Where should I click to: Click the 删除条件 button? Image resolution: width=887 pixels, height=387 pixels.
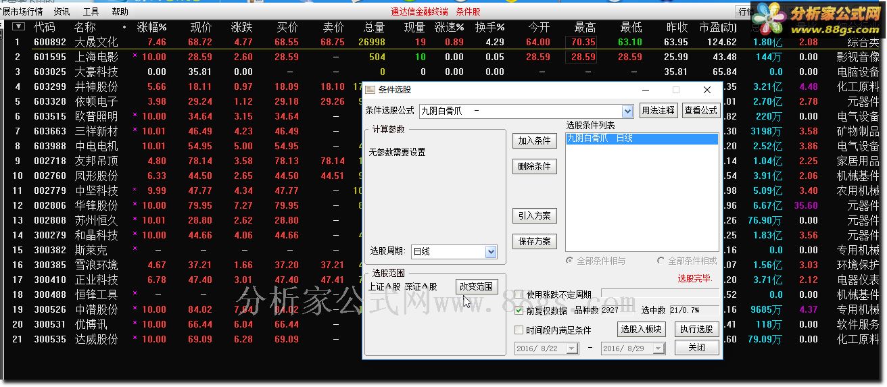(x=534, y=166)
